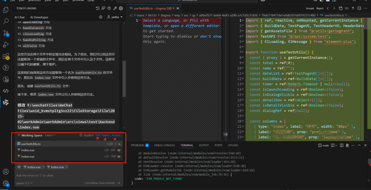The image size is (371, 190).
Task: Click Accept in the editor toolbar
Action: [x=310, y=8]
